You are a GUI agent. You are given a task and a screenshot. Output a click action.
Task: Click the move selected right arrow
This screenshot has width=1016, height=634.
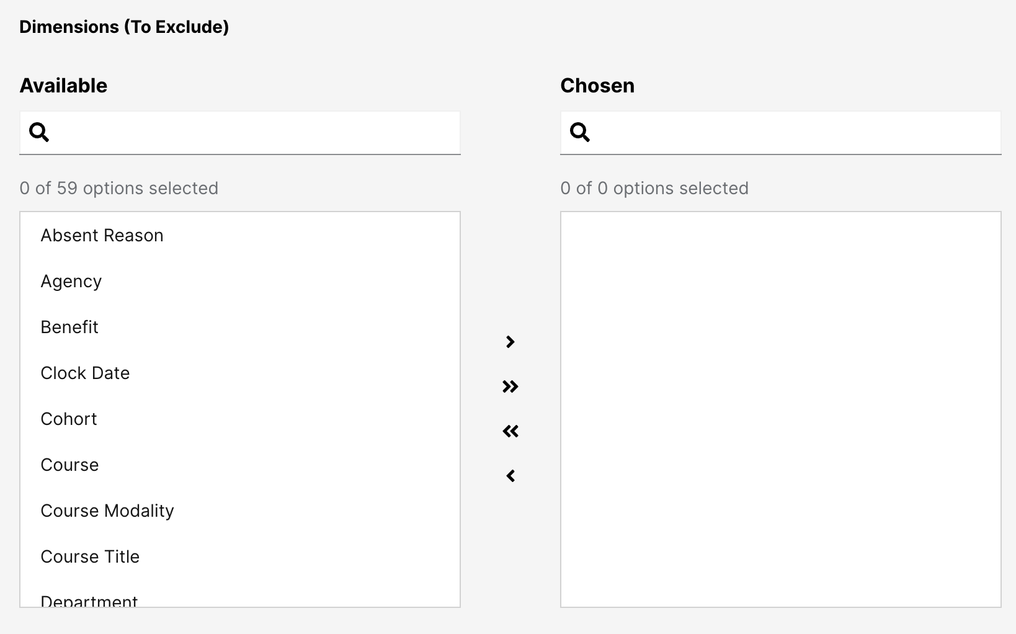pyautogui.click(x=510, y=342)
